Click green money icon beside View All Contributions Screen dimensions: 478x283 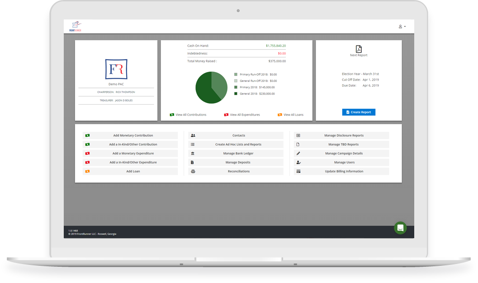(x=172, y=115)
